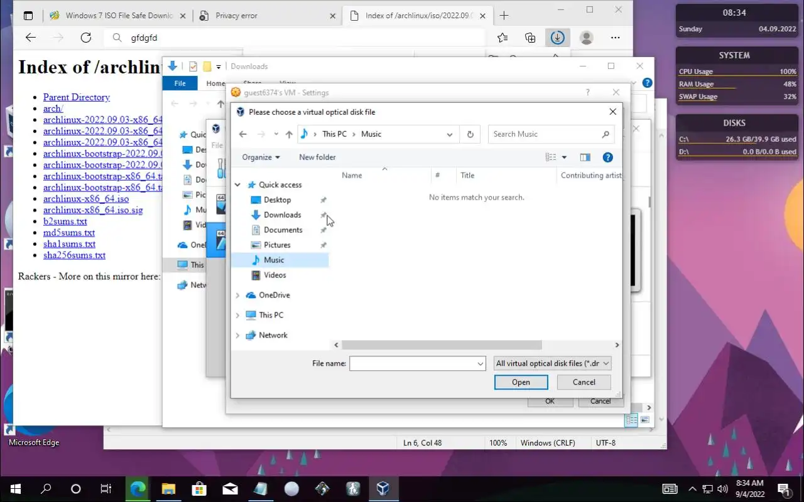
Task: Open notification center in system tray
Action: click(x=783, y=489)
